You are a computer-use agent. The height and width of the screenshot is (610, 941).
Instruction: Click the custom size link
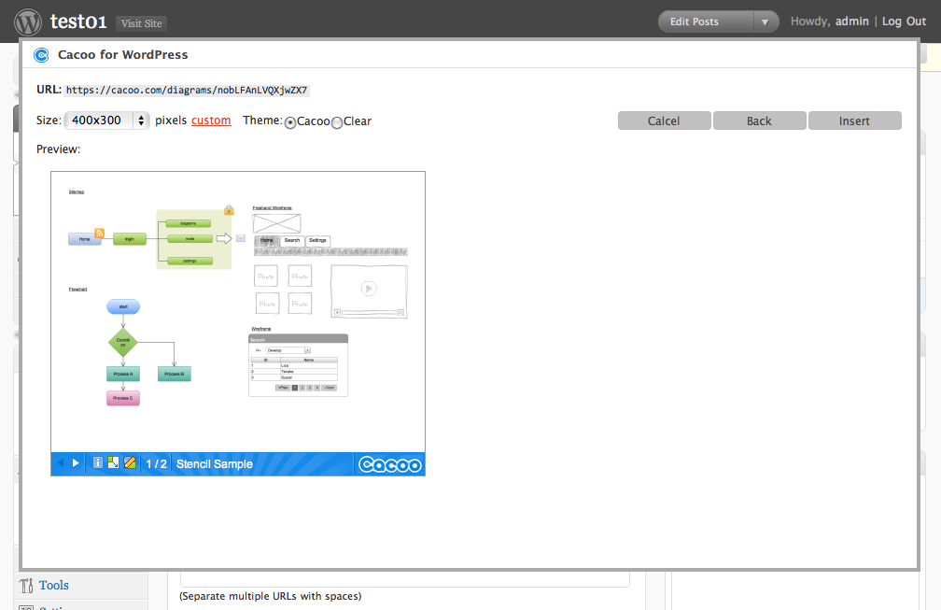point(211,121)
